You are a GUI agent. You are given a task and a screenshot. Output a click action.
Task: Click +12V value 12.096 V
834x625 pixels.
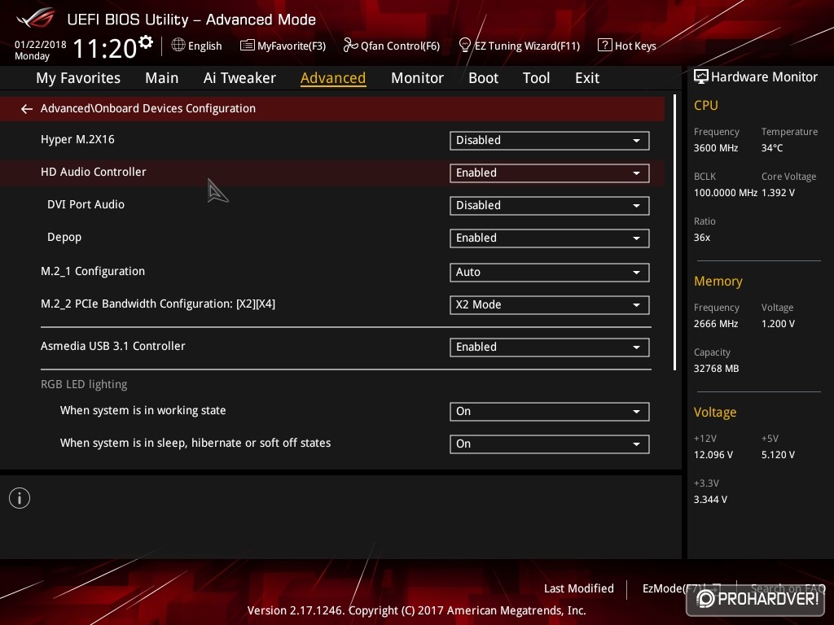coord(713,455)
